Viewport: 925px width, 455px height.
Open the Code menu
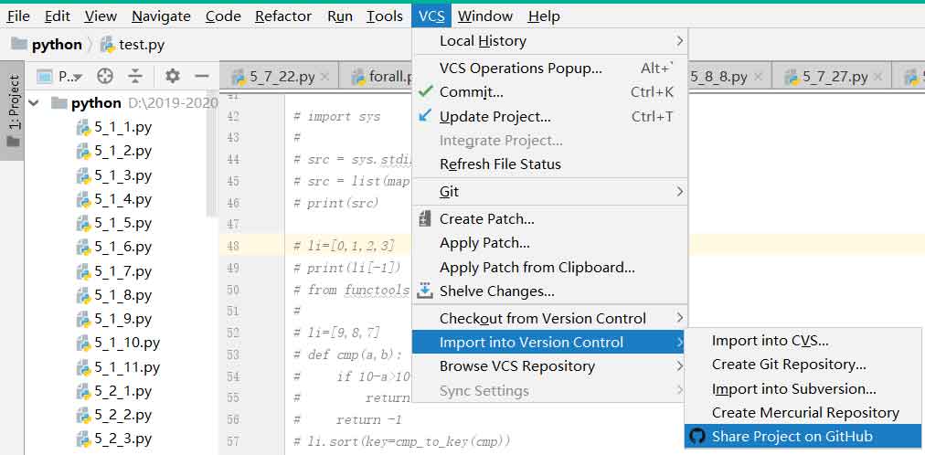[223, 16]
